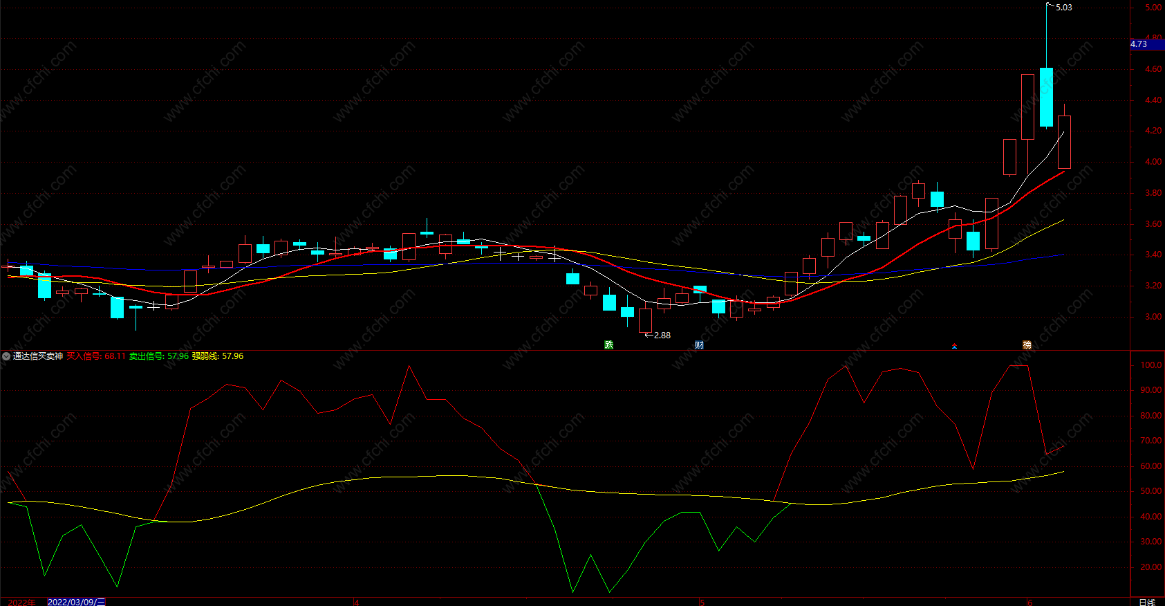Select the 通达信买卖神 indicator name

coord(38,356)
